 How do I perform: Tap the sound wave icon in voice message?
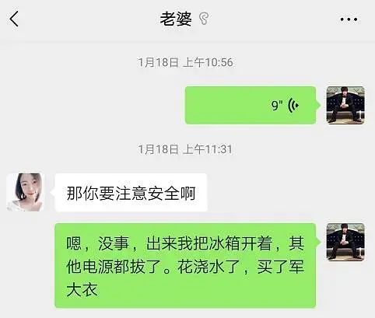293,105
